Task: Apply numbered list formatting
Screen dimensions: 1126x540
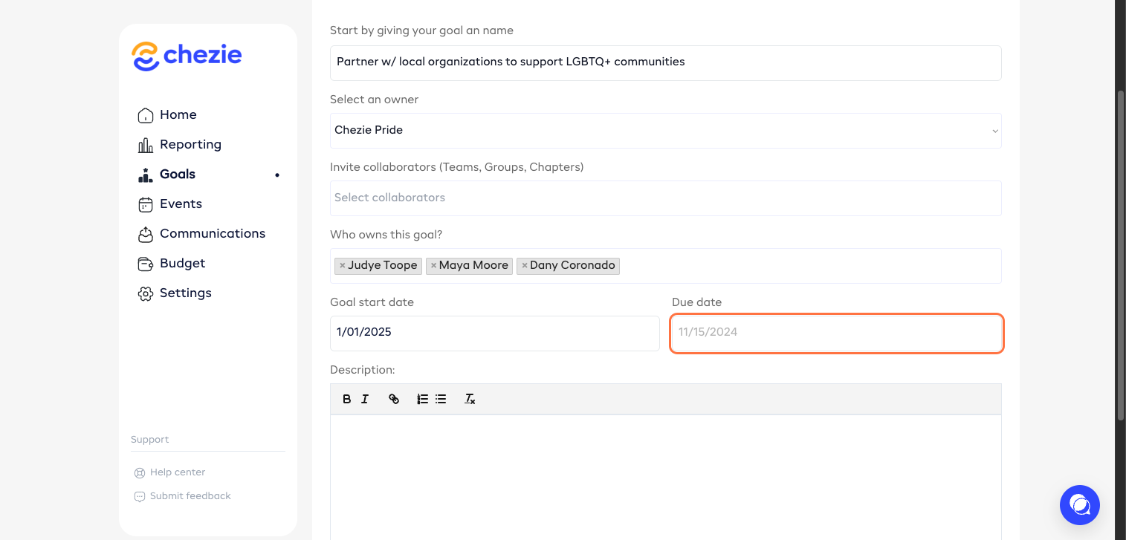Action: coord(422,400)
